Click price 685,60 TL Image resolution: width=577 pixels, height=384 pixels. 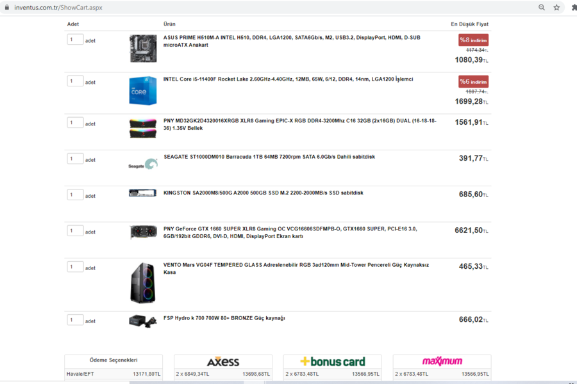[473, 195]
